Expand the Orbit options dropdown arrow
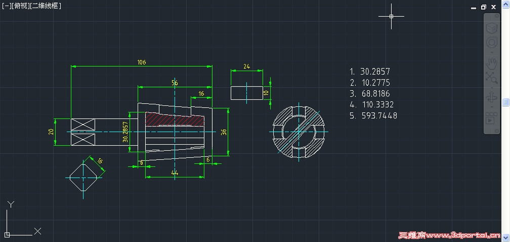The image size is (510, 242). pos(491,107)
